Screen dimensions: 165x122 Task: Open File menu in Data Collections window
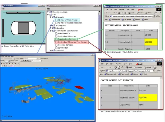tap(49, 9)
